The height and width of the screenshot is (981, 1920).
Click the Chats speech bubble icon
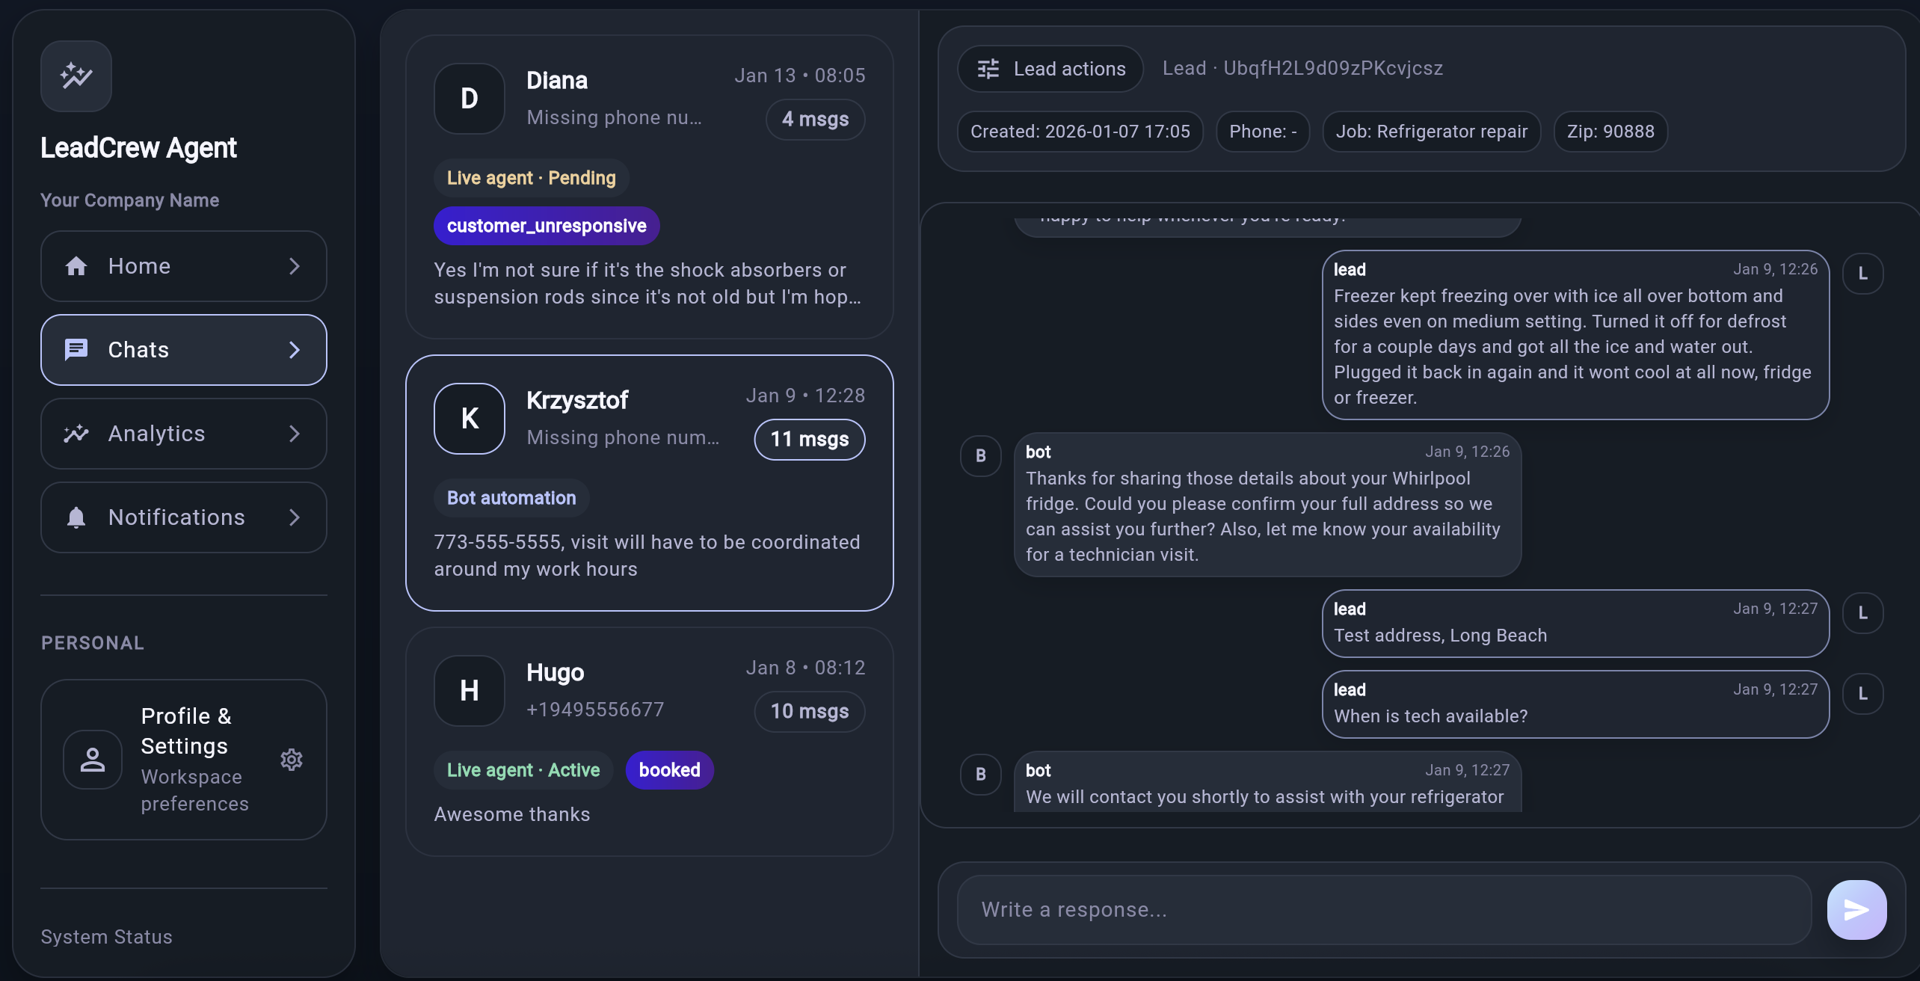pyautogui.click(x=76, y=349)
